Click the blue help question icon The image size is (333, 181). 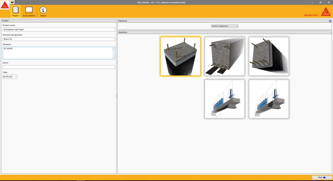coord(330,21)
